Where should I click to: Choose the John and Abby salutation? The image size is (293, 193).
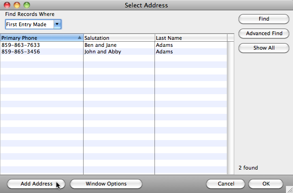[102, 52]
